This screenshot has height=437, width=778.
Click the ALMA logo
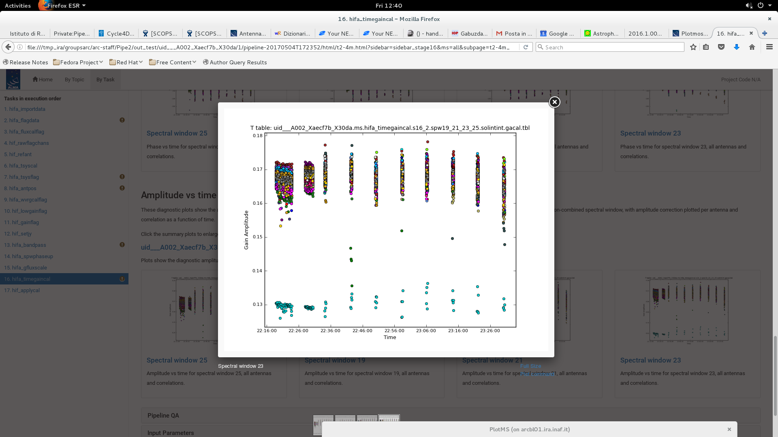click(13, 79)
